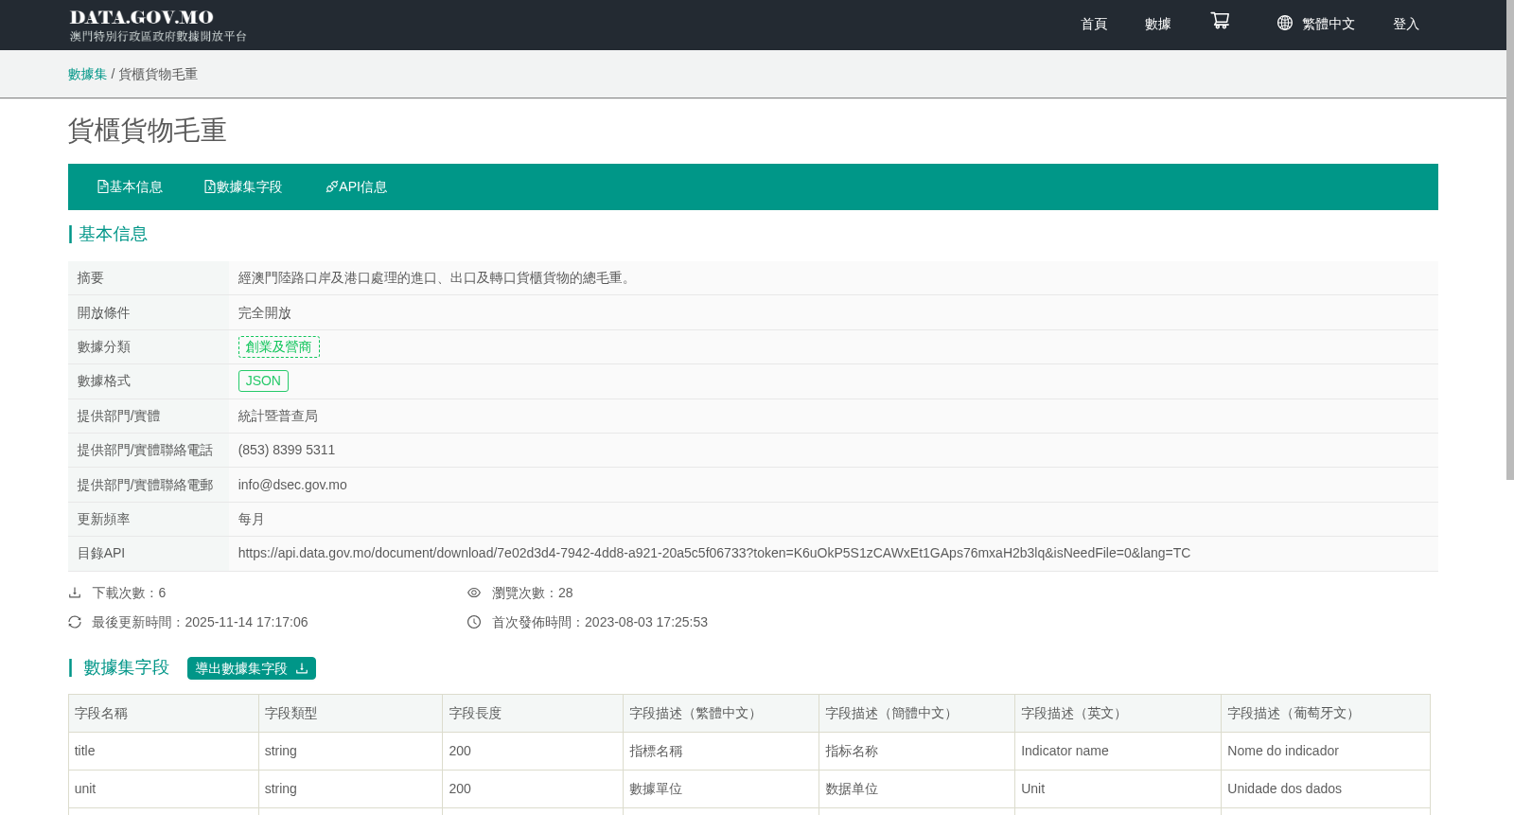Click the download count icon
Image resolution: width=1514 pixels, height=815 pixels.
(x=75, y=593)
